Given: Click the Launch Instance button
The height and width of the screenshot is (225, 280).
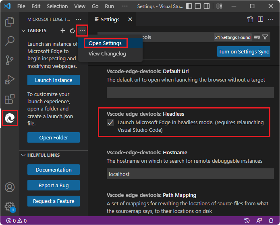Looking at the screenshot, I should 54,80.
